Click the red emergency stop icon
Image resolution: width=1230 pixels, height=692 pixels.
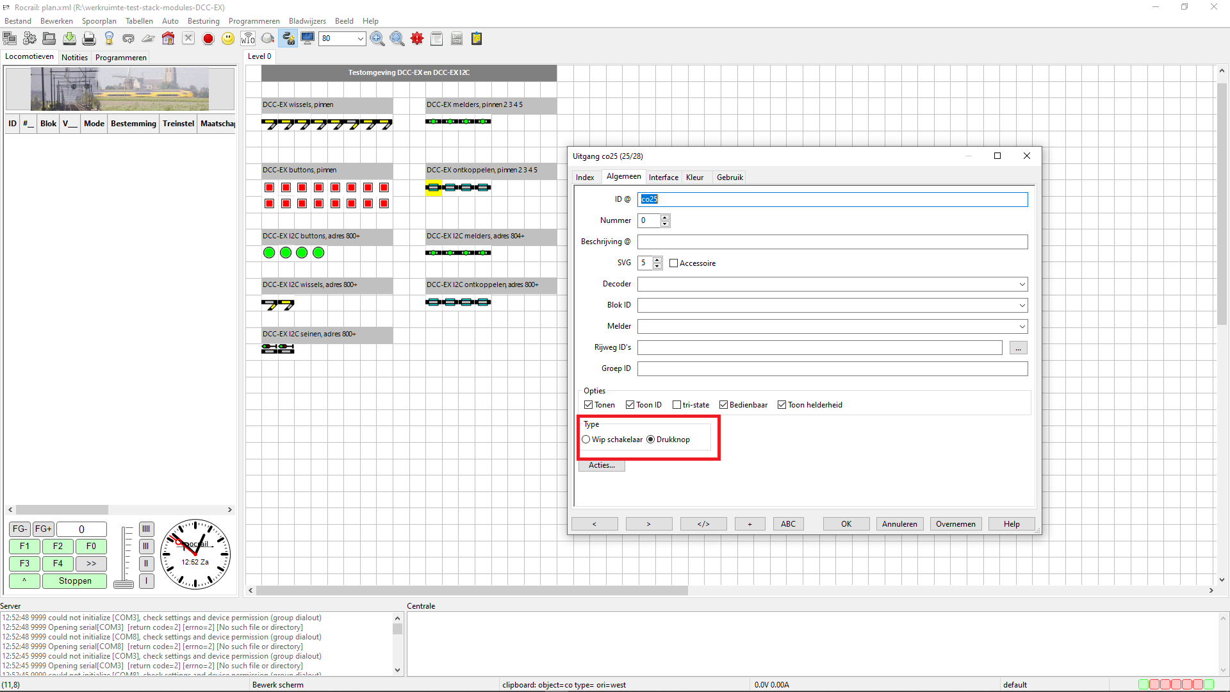pos(208,39)
